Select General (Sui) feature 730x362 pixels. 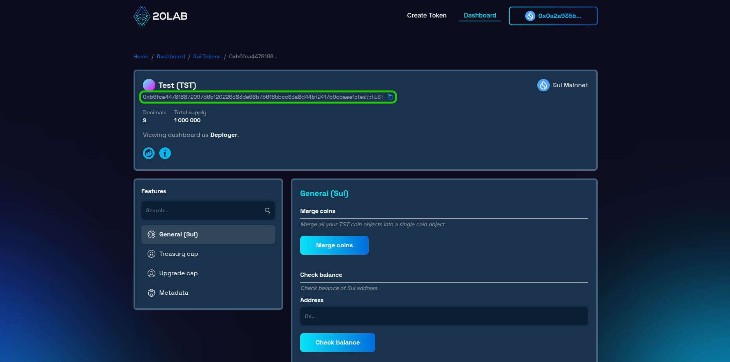point(208,234)
